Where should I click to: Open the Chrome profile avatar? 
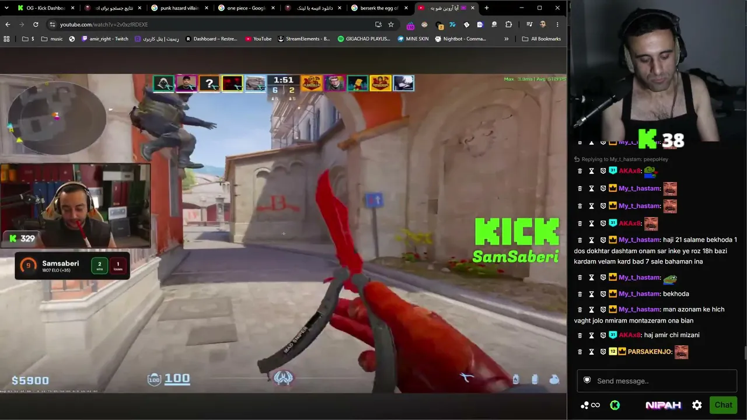pos(543,24)
